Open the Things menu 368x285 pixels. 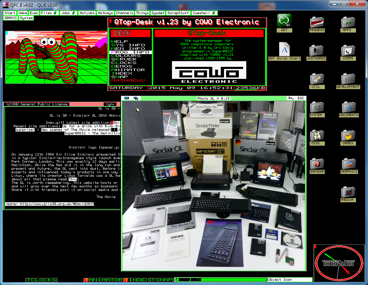(142, 13)
